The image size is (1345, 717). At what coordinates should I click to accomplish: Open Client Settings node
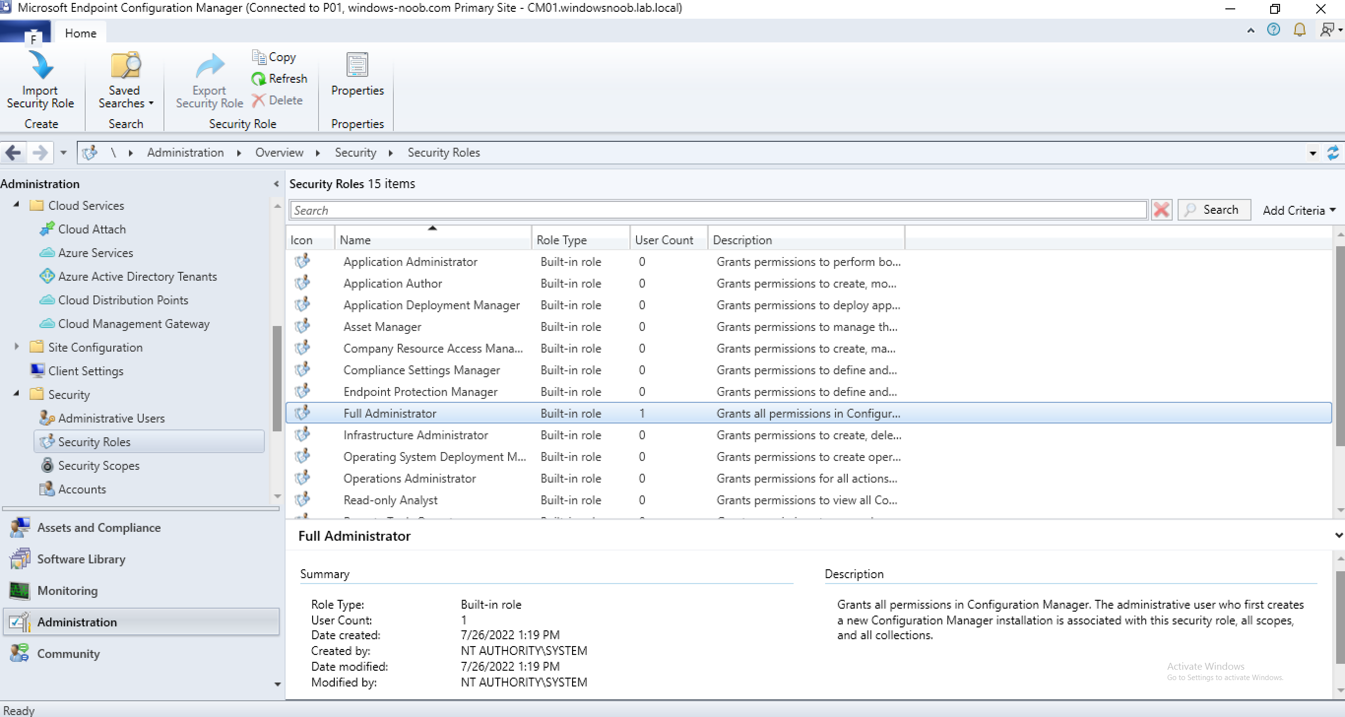(77, 371)
